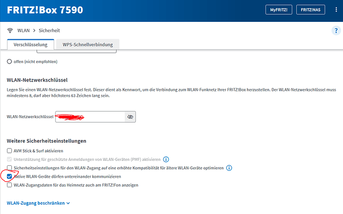Show info for older WLAN device compatibility
Screen dimensions: 343x214
coord(229,168)
